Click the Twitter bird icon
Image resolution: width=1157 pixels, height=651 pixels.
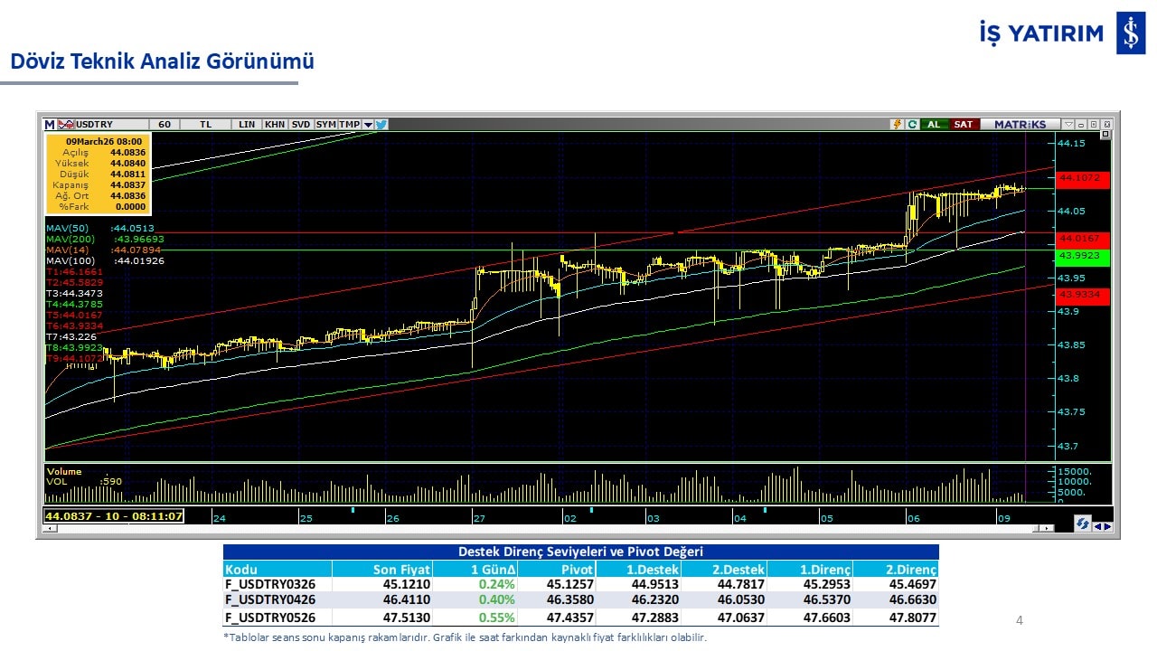tap(381, 124)
